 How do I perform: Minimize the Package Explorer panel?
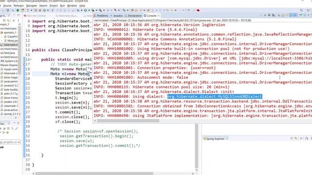pos(14,15)
